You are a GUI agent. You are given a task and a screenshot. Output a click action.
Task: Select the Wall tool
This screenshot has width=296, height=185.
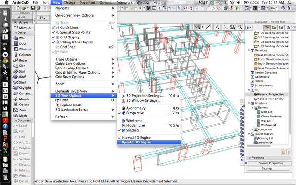(23, 38)
